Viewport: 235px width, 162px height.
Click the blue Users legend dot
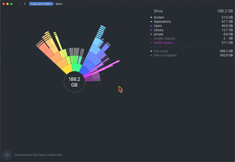click(x=151, y=26)
